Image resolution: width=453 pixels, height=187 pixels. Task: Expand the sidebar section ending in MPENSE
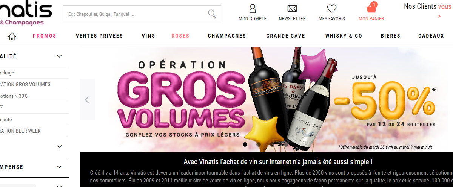pyautogui.click(x=59, y=167)
